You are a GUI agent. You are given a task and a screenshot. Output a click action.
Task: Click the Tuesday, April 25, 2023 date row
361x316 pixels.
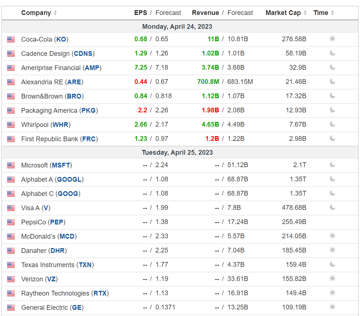[x=180, y=153]
